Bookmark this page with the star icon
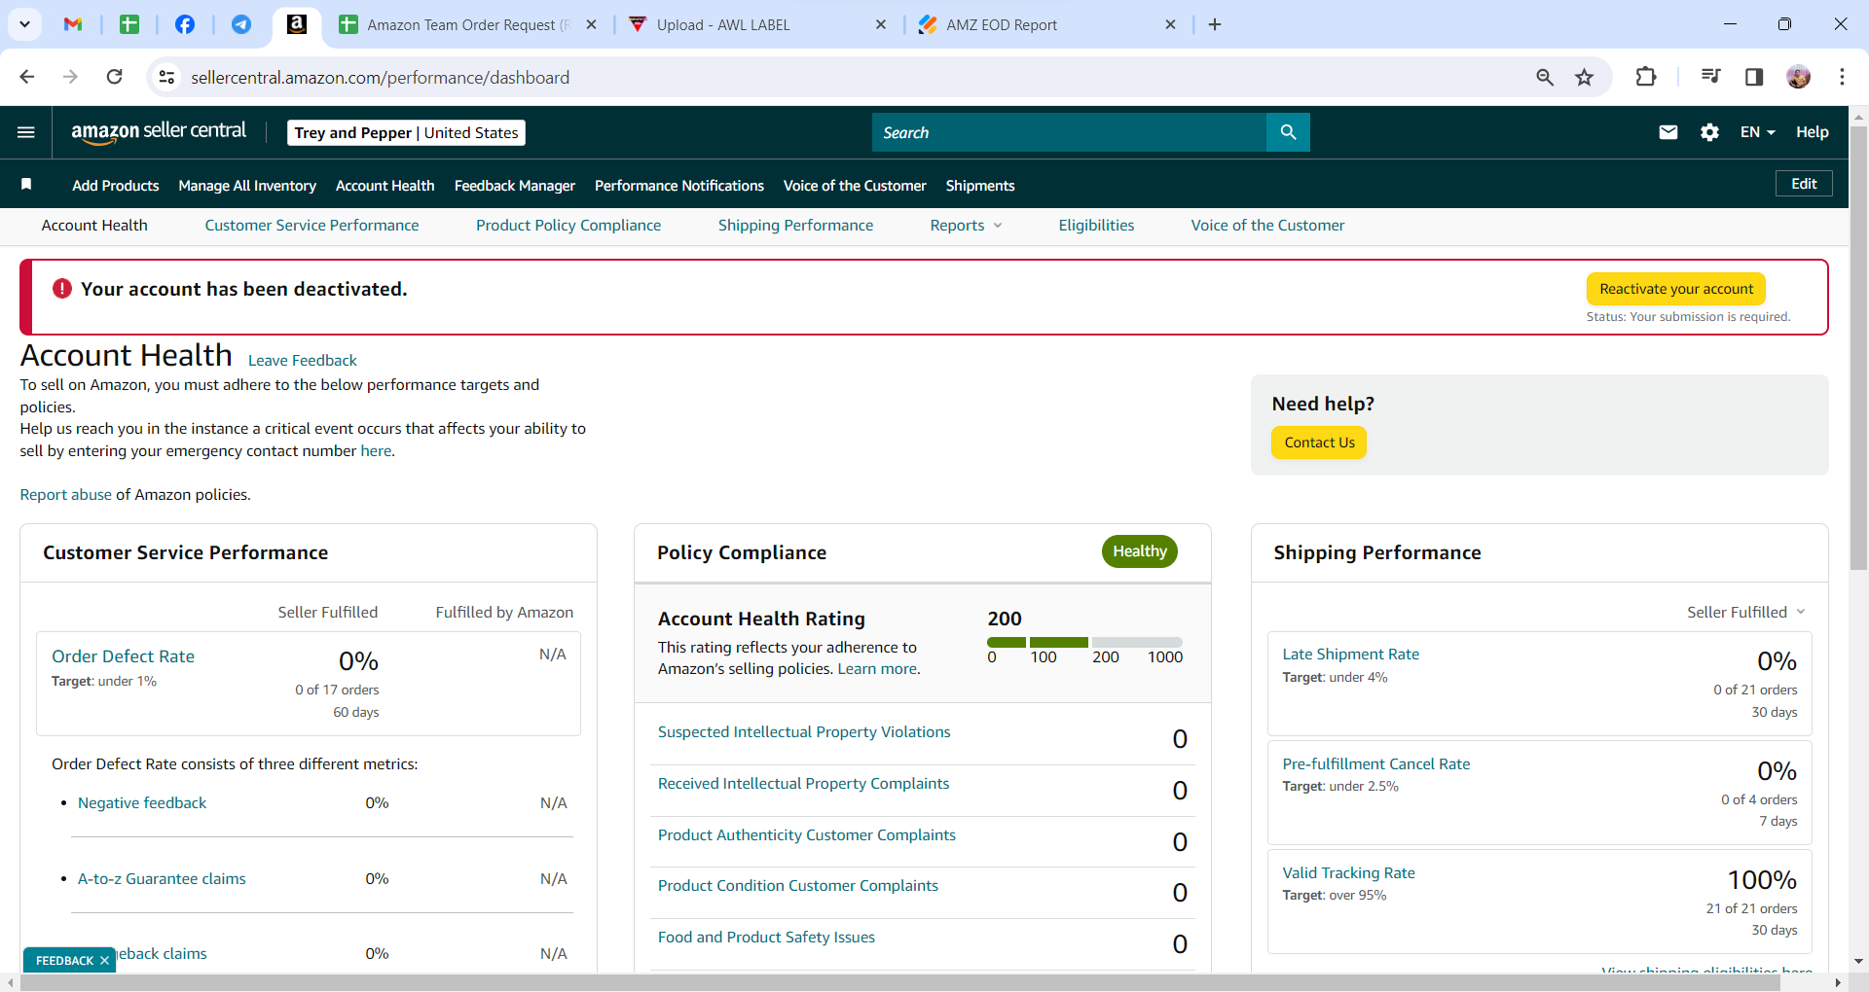Viewport: 1869px width, 992px height. pos(1585,77)
